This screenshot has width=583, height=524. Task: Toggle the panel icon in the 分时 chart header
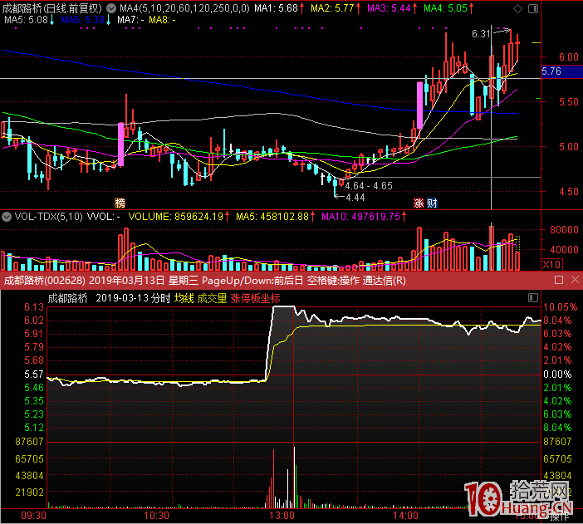click(533, 297)
